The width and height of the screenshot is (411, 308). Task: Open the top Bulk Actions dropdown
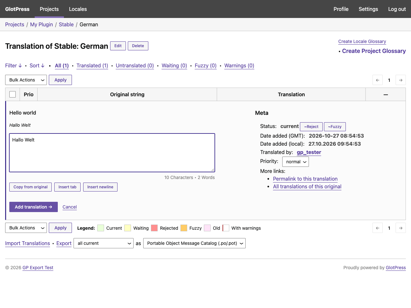26,80
